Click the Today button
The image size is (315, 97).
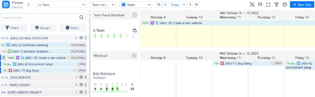pyautogui.click(x=175, y=5)
